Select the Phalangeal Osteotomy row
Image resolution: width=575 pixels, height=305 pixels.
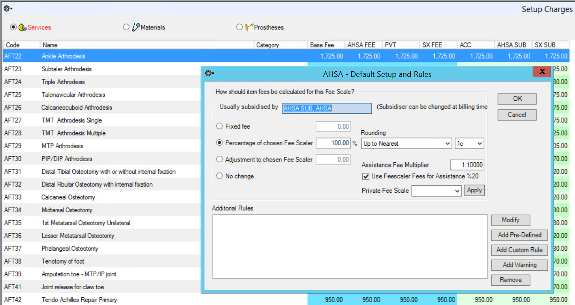[102, 248]
